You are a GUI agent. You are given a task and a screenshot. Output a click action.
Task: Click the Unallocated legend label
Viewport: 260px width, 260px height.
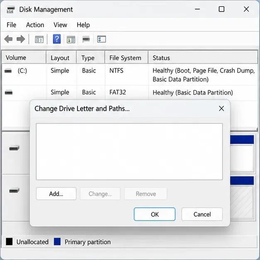[32, 242]
